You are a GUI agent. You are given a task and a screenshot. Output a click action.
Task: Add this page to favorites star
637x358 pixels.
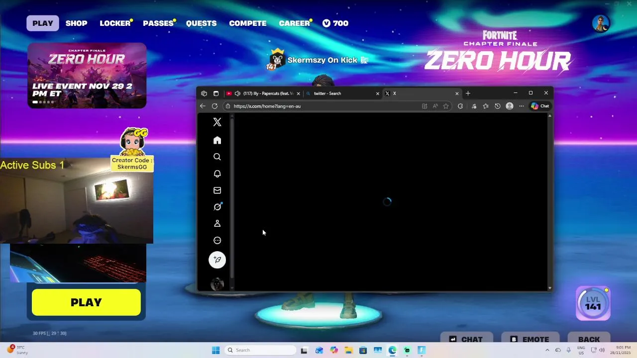click(446, 106)
